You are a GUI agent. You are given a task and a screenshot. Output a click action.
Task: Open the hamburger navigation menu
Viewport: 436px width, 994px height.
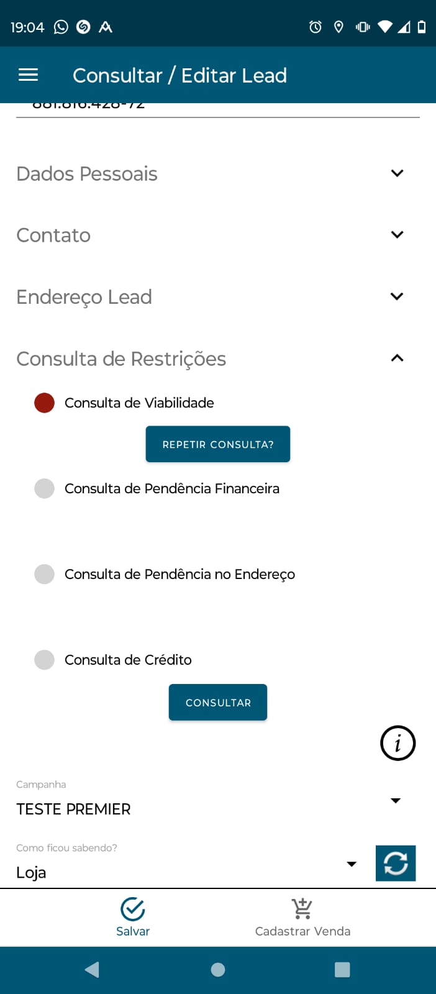click(28, 75)
